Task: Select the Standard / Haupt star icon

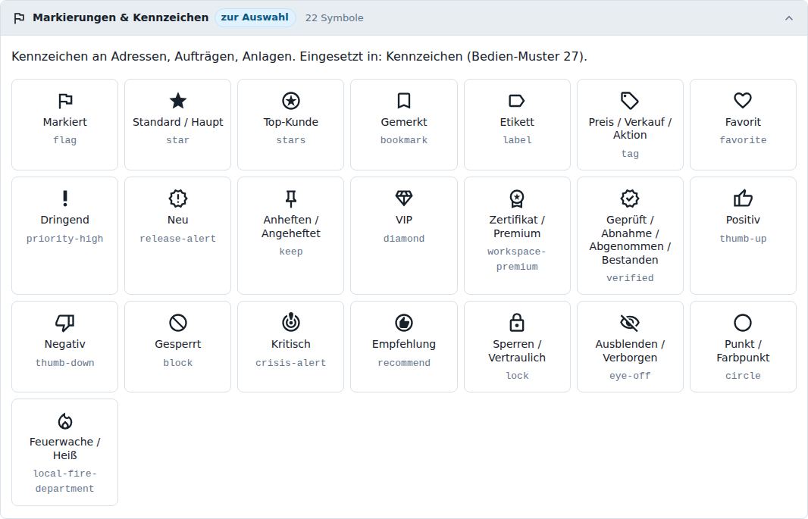Action: click(x=178, y=101)
